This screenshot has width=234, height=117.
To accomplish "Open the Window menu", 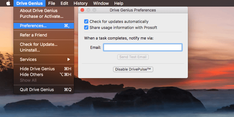I will tap(101, 3).
